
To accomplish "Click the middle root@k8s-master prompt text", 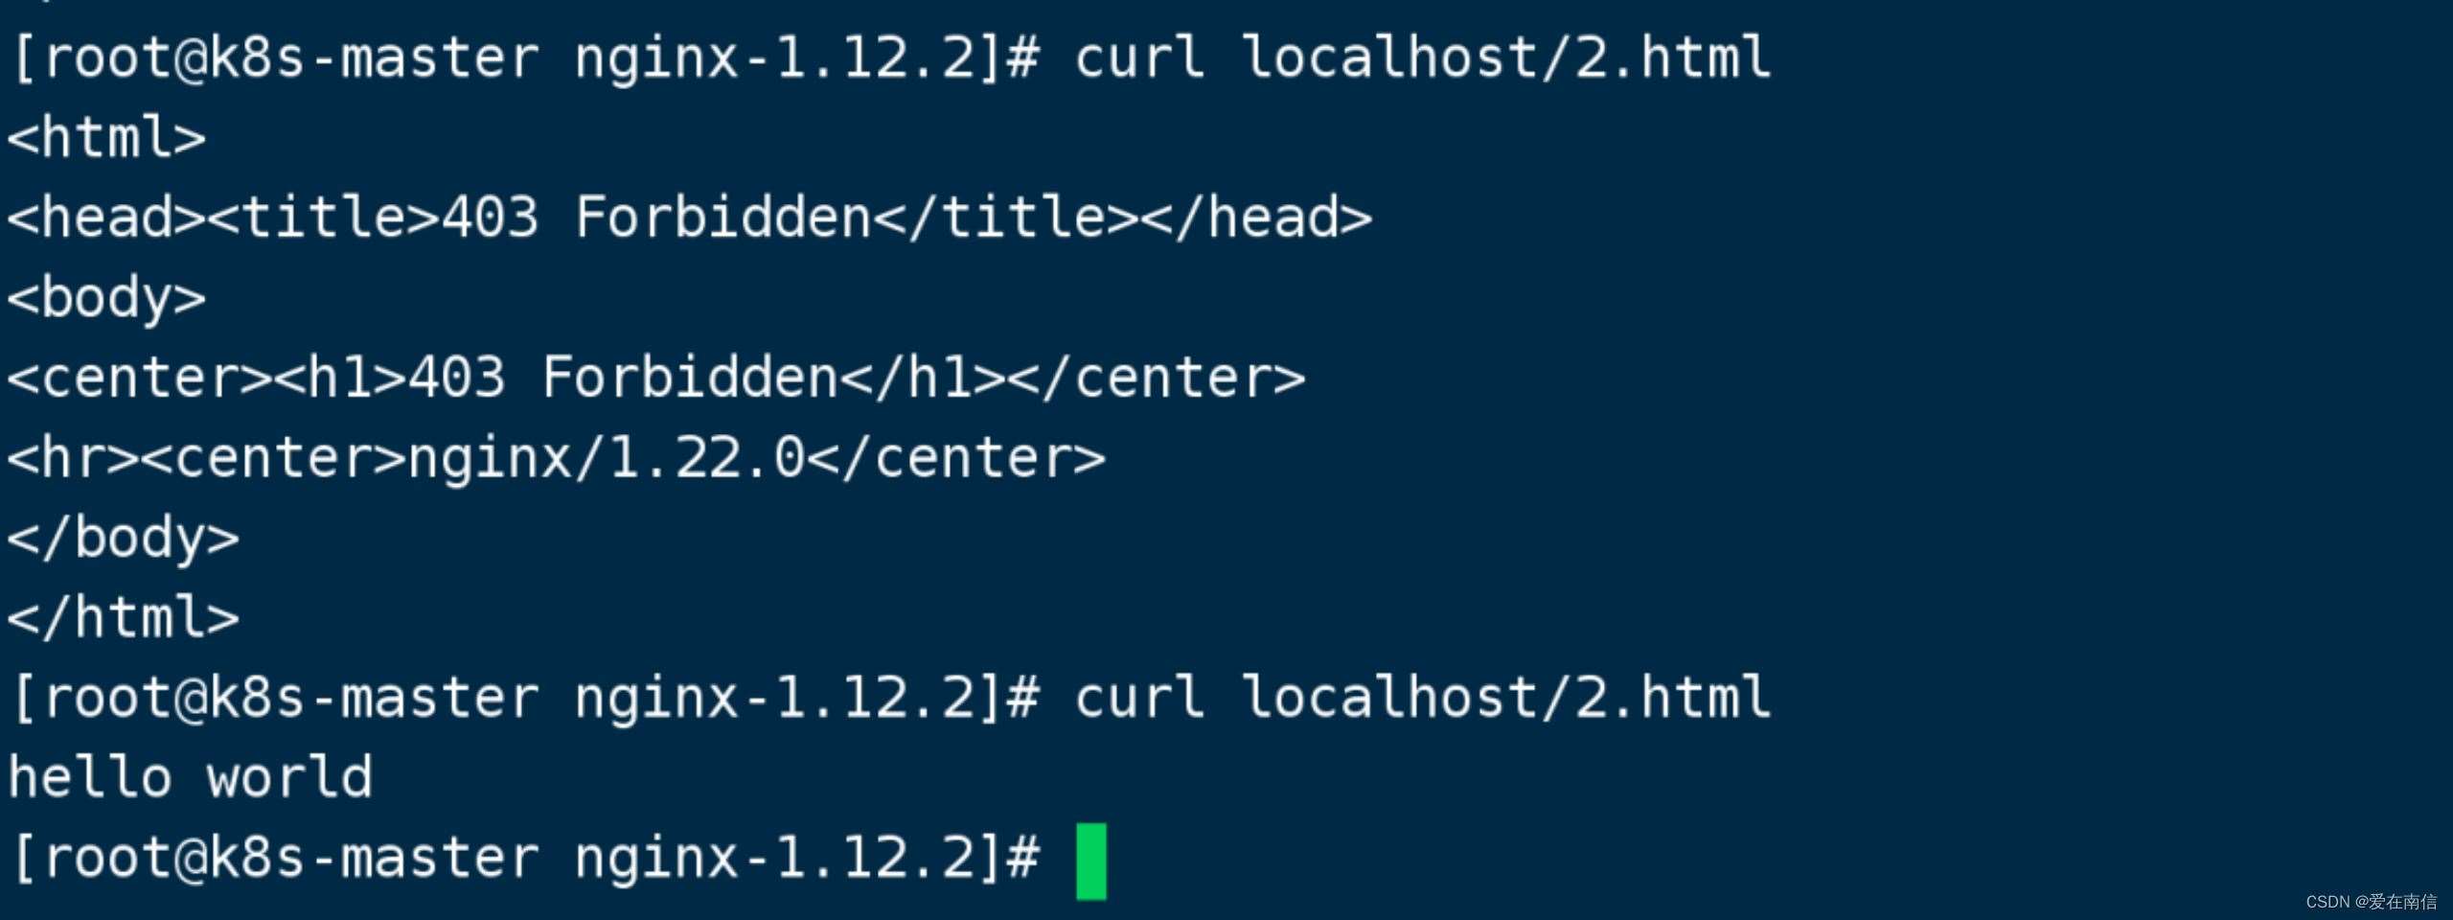I will point(526,697).
